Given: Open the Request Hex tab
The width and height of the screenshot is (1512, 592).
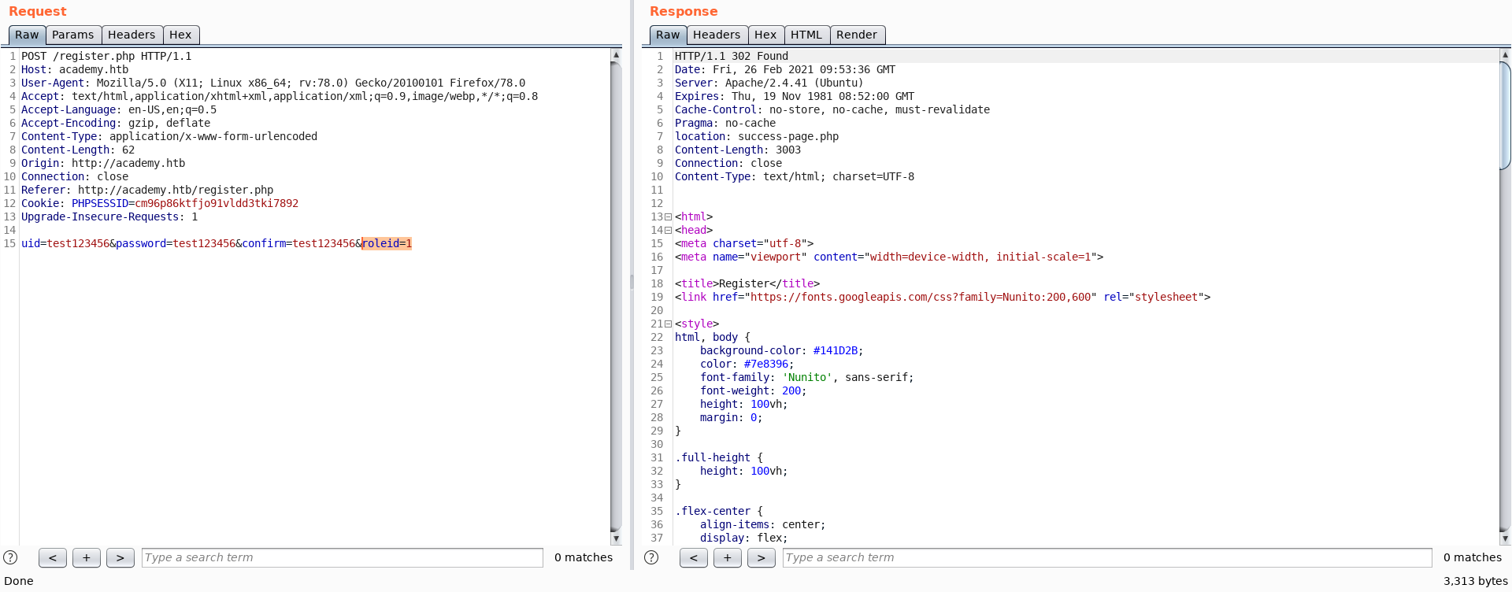Looking at the screenshot, I should 180,35.
